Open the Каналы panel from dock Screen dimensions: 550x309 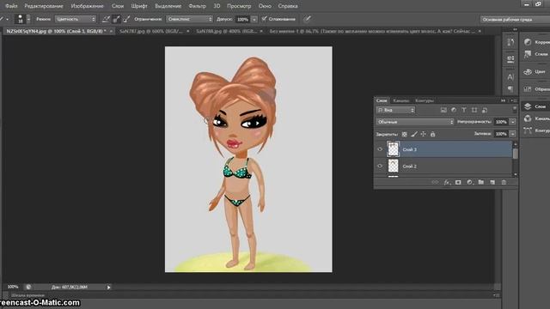(536, 118)
